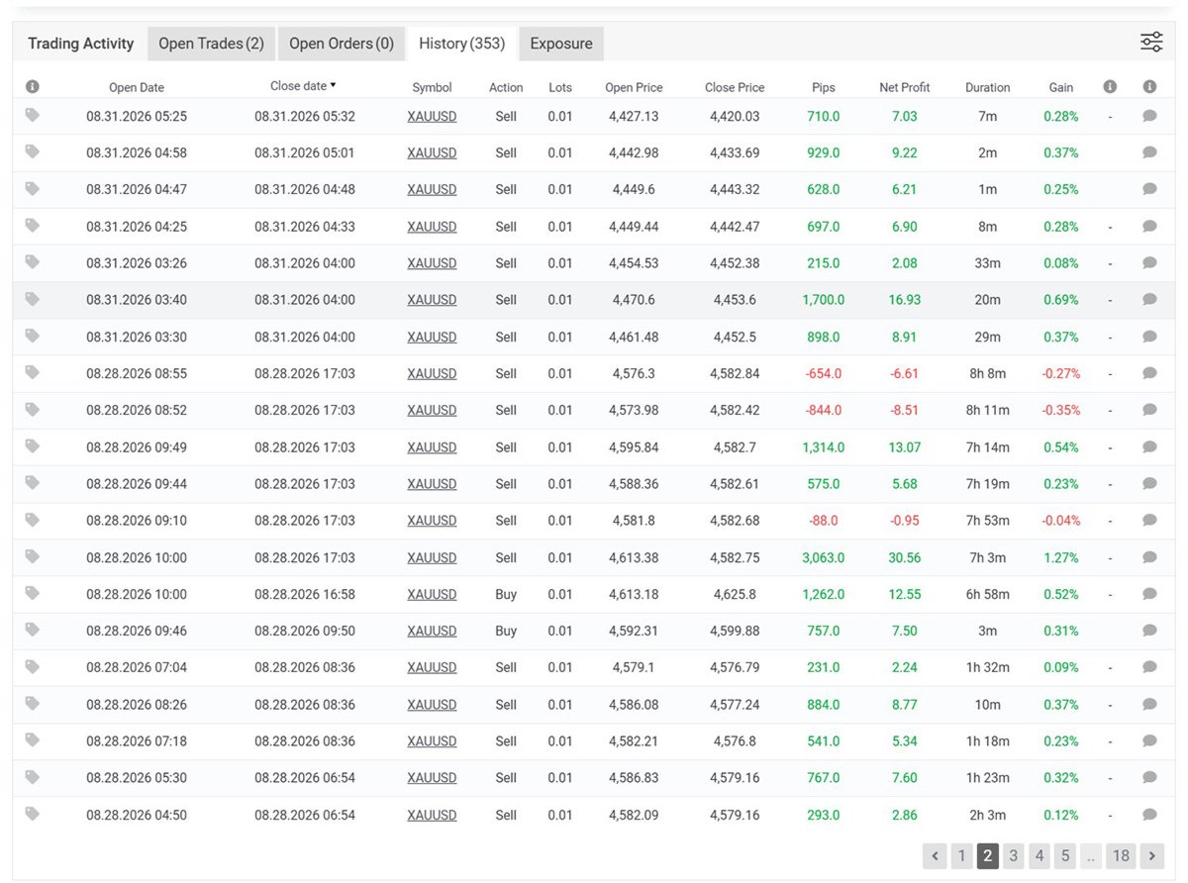Click the info icon left of Open Date
The image size is (1188, 883).
pos(33,87)
